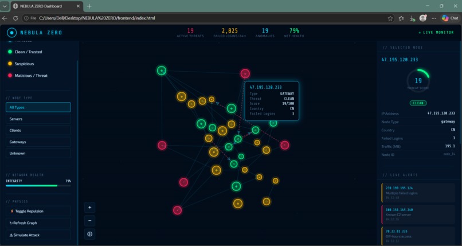
Task: Open browser settings and more menu
Action: (434, 18)
